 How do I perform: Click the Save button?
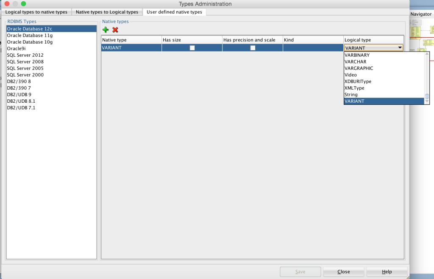[x=300, y=272]
